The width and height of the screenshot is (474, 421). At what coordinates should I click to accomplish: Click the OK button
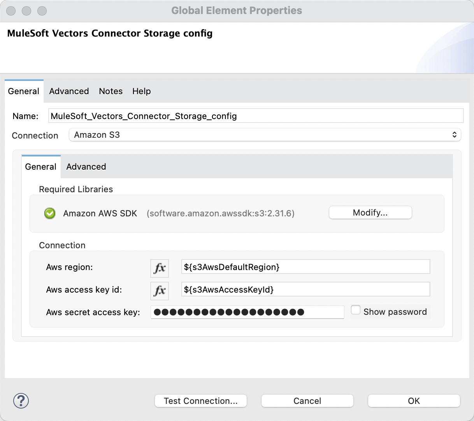(414, 401)
